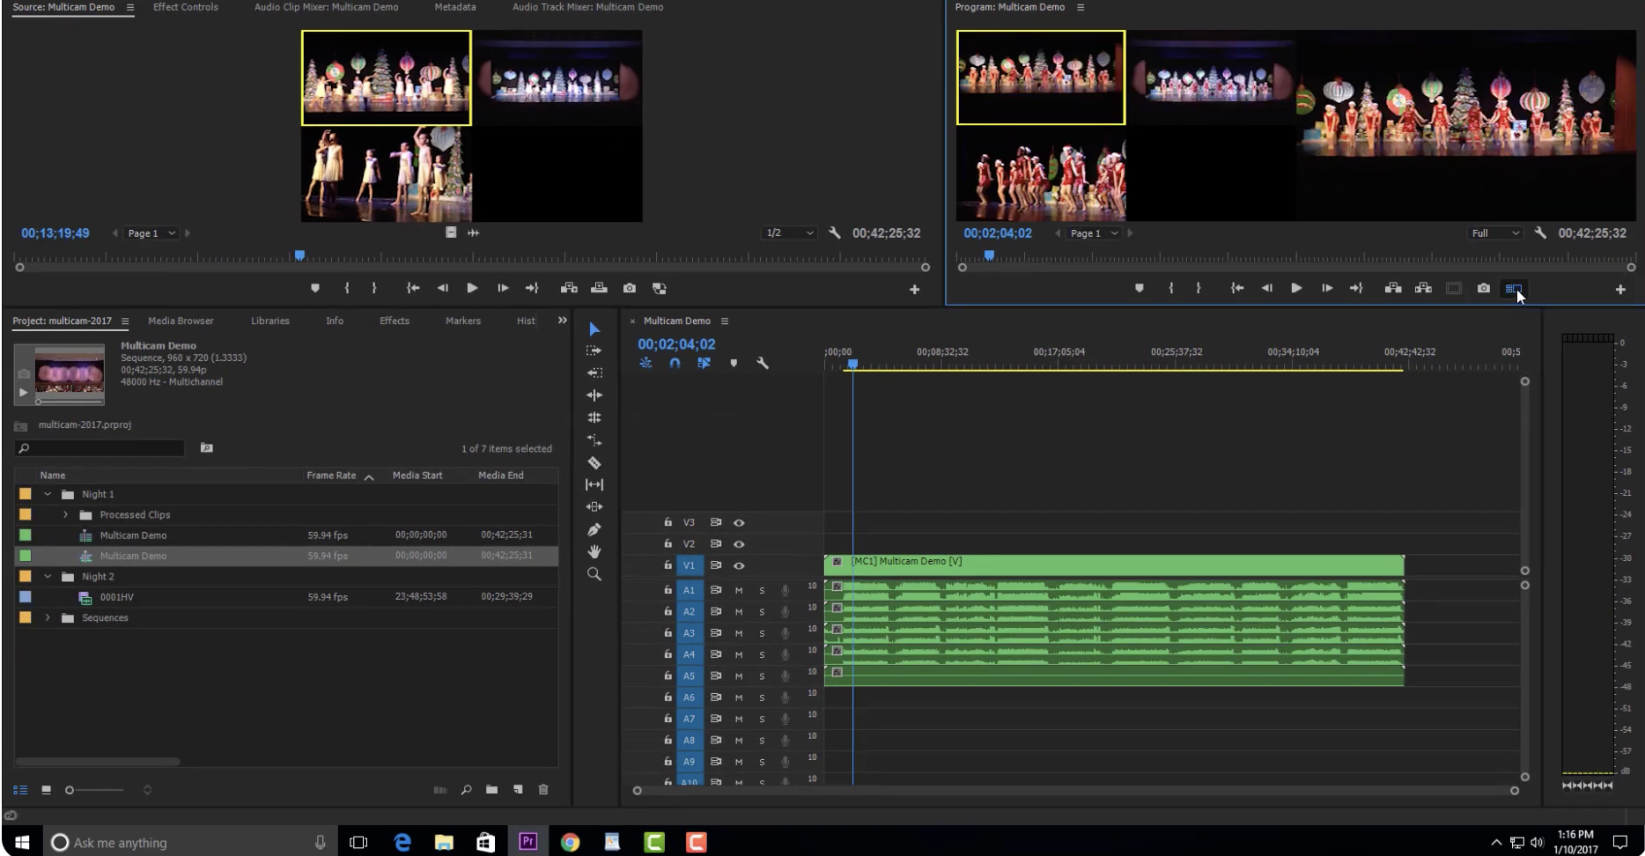The image size is (1645, 856).
Task: Expand the Processed Clips bin
Action: pyautogui.click(x=66, y=514)
